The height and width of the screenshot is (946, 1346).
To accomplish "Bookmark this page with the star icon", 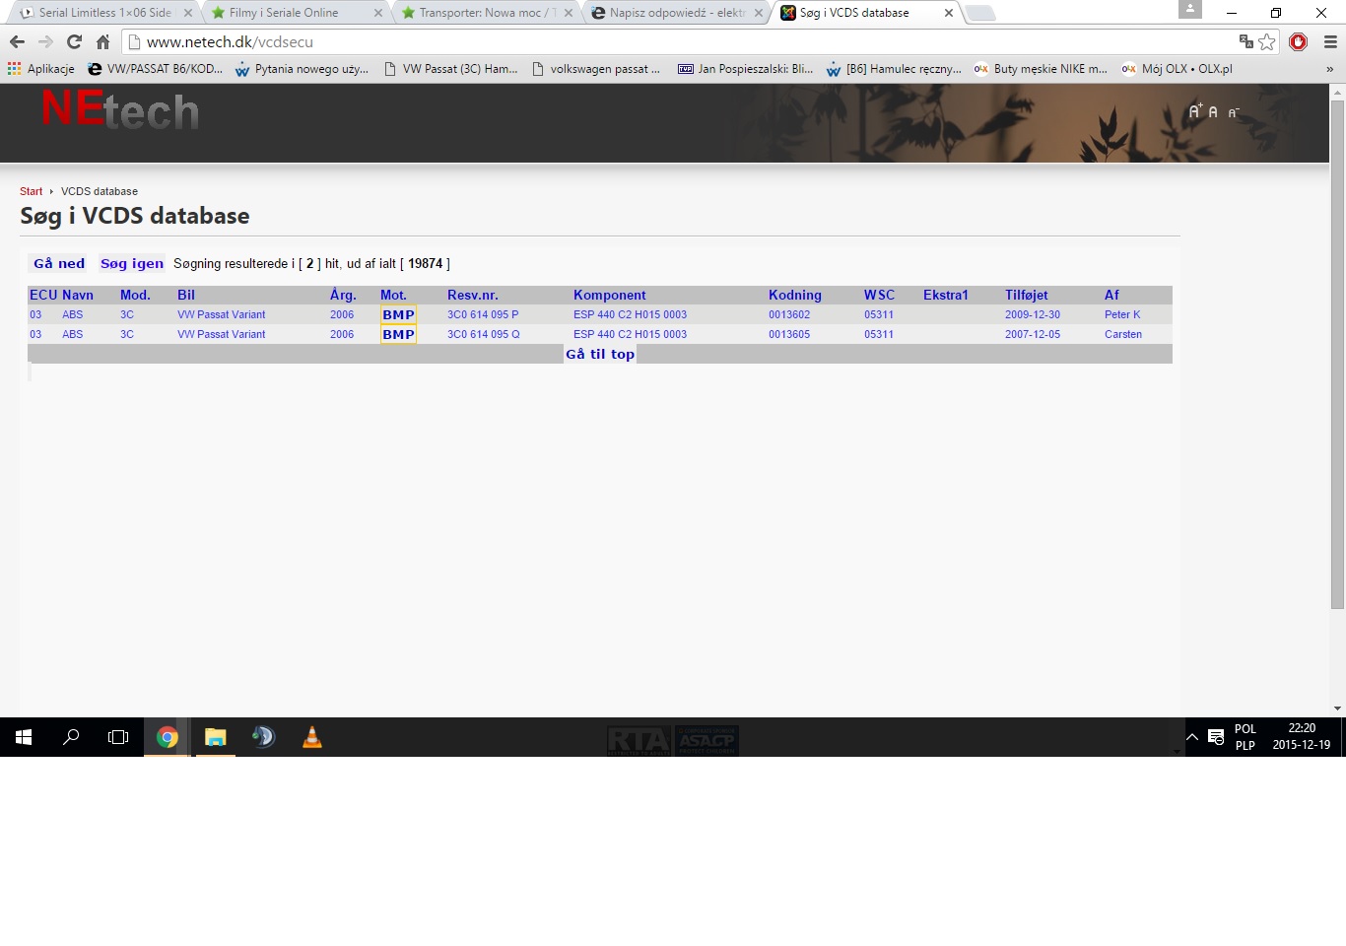I will point(1267,41).
